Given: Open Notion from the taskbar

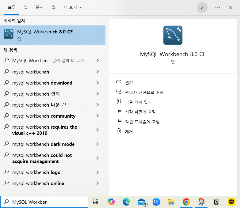Looking at the screenshot, I should click(x=216, y=202).
